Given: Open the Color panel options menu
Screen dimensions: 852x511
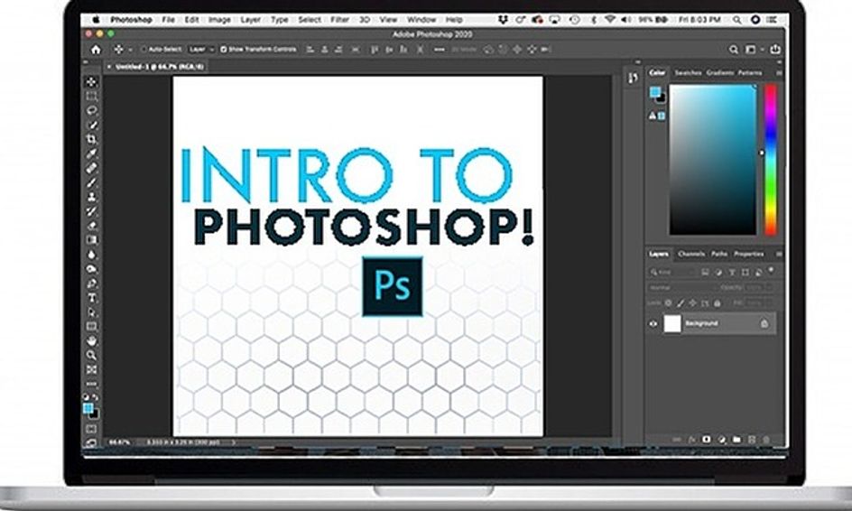Looking at the screenshot, I should pos(779,72).
